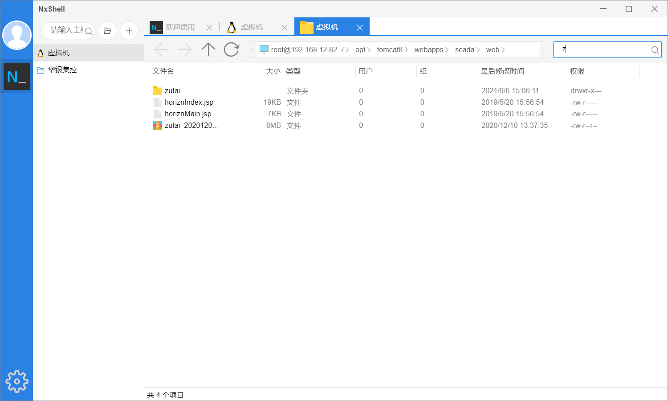This screenshot has width=668, height=401.
Task: Open the zutai folder
Action: [172, 90]
